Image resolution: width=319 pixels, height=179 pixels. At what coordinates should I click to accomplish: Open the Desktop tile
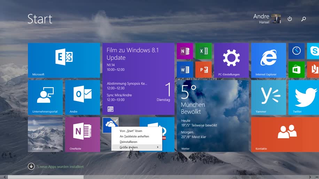coord(45,134)
